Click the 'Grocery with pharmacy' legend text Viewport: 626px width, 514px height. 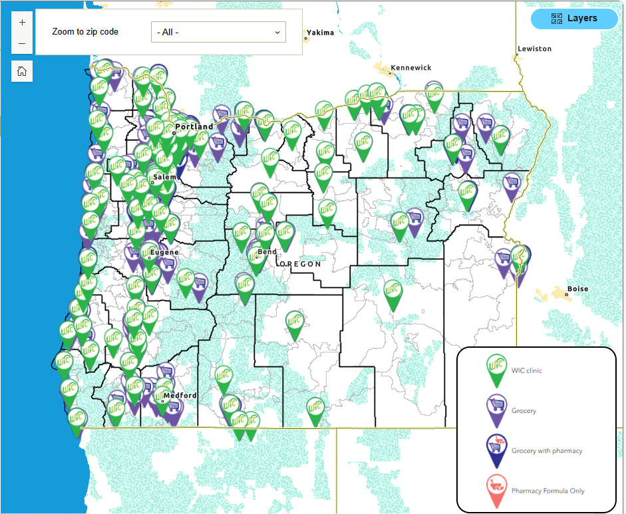point(547,451)
